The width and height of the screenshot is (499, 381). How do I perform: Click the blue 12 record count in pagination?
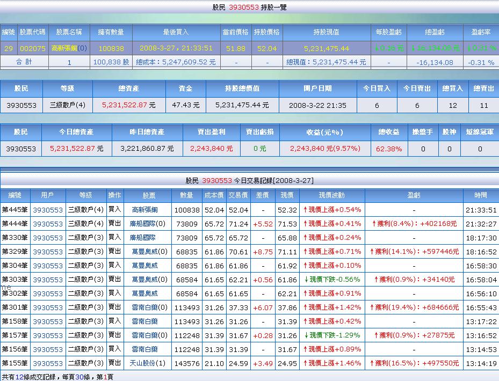(x=19, y=377)
